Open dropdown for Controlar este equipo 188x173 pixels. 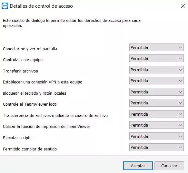(x=156, y=58)
